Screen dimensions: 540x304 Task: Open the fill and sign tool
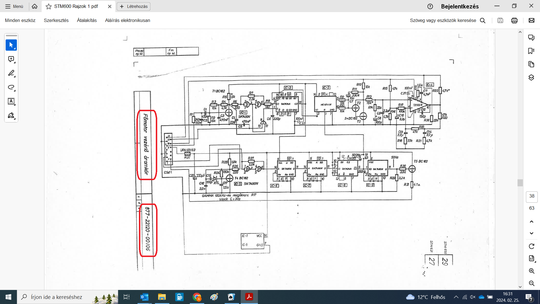click(11, 115)
